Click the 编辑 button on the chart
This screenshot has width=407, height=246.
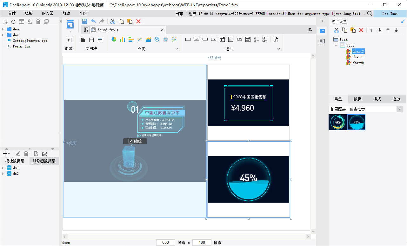[x=135, y=141]
